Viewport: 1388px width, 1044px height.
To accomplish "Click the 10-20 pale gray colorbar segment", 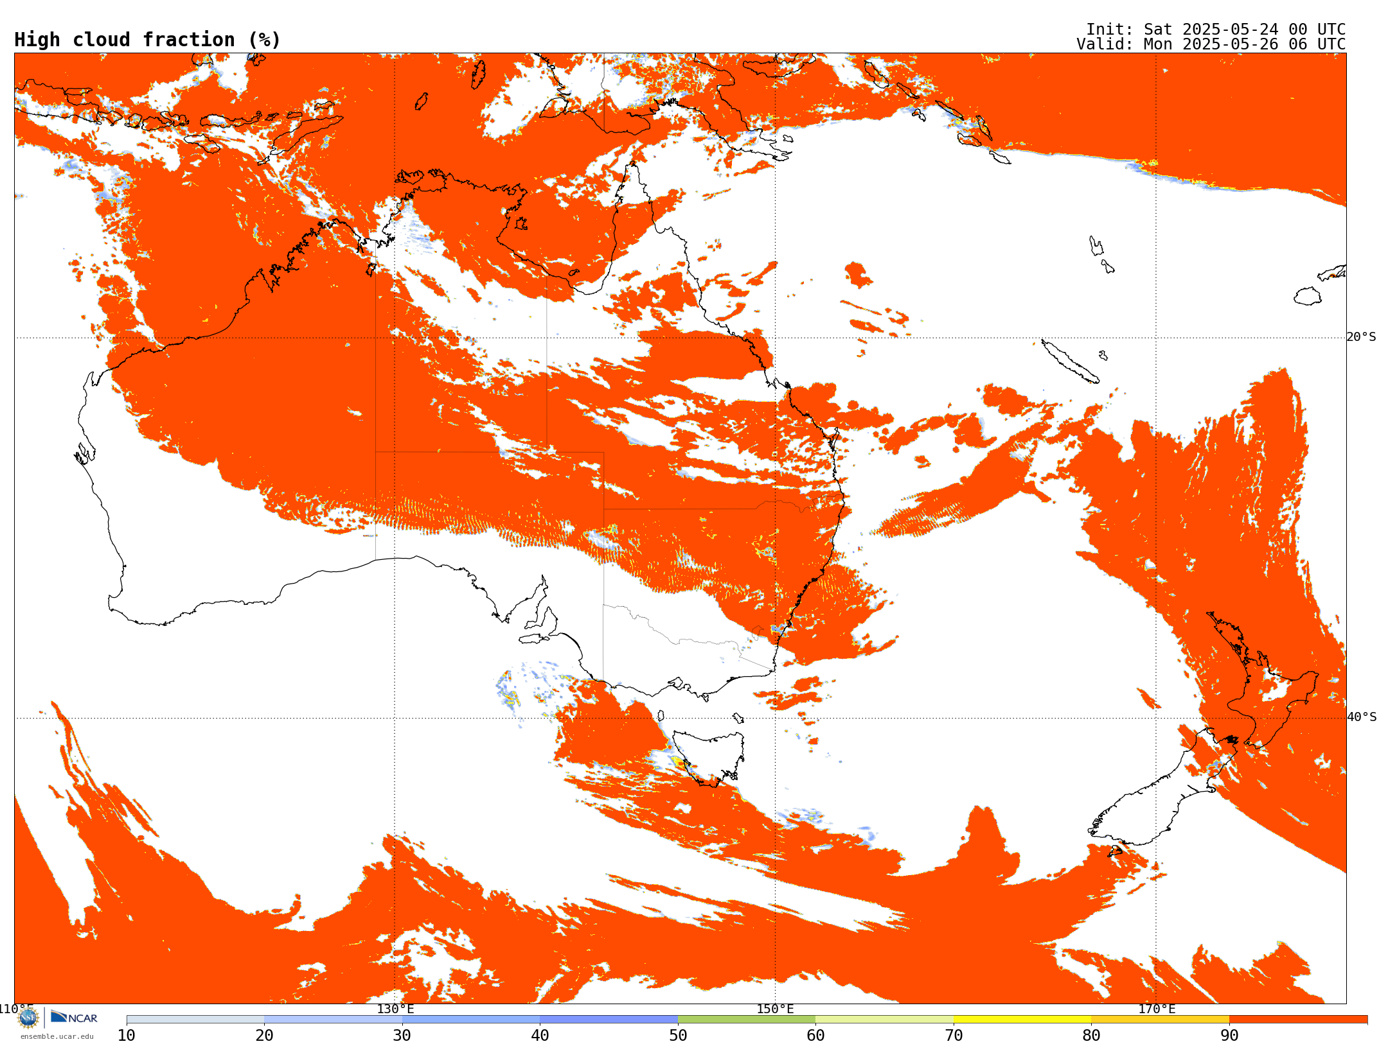I will point(195,1020).
